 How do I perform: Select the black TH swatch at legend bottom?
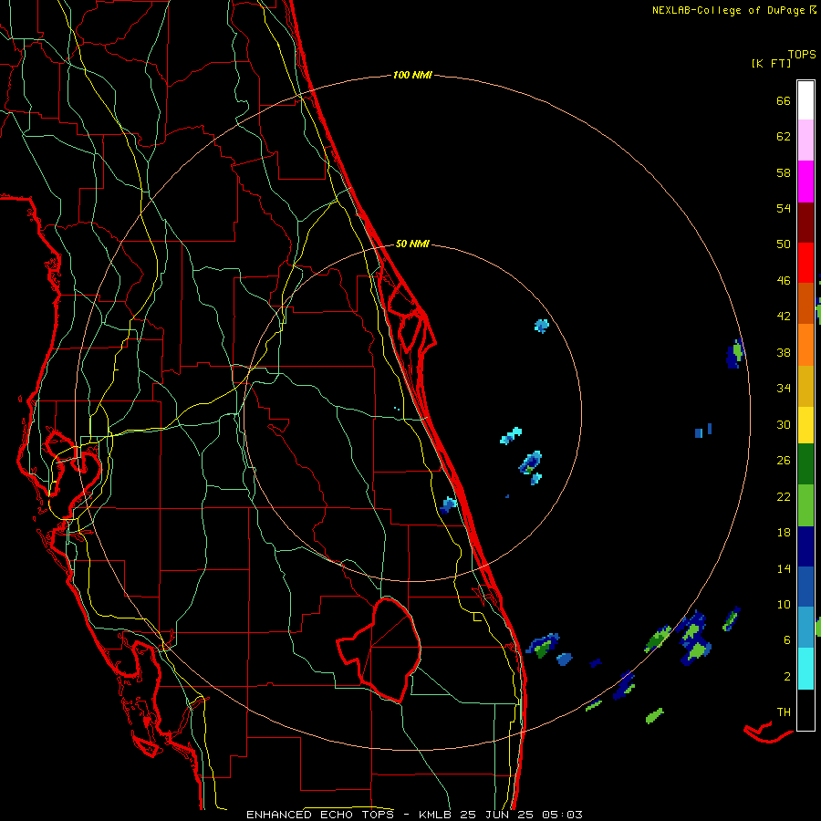coord(805,710)
